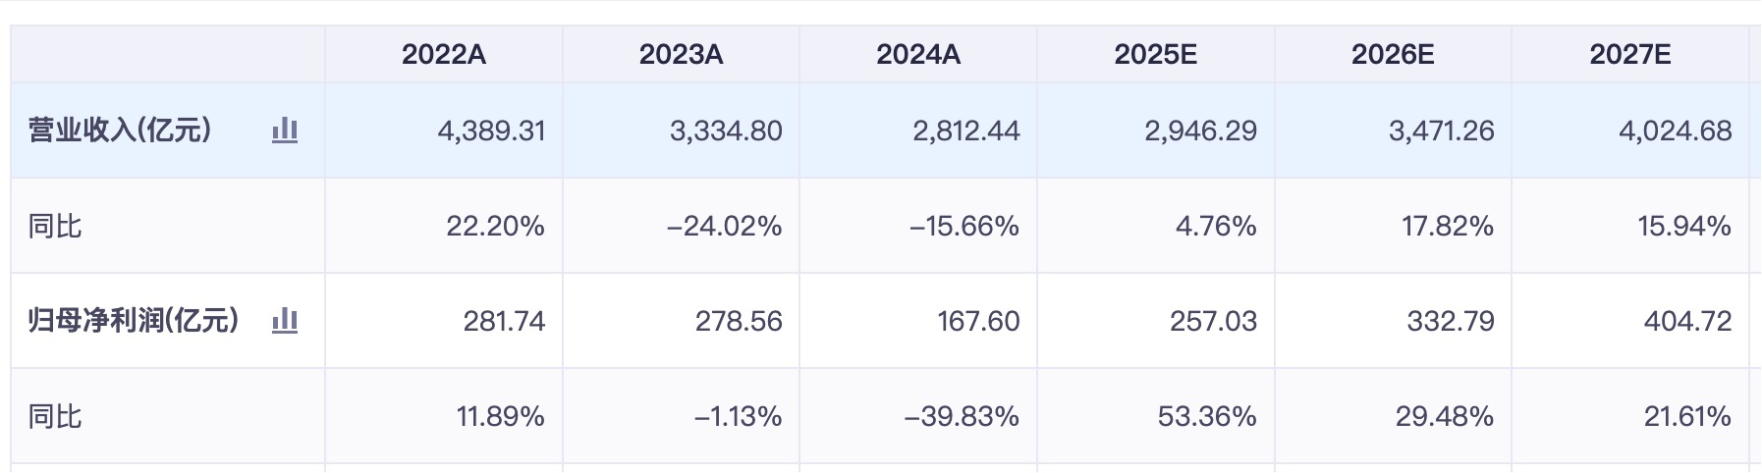Open the chart icon for 归母净利润
1762x473 pixels.
(285, 321)
